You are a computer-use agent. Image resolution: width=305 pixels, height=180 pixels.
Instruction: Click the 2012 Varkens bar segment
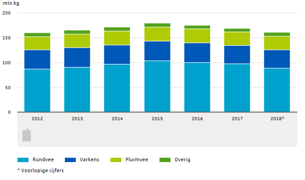tap(37, 59)
